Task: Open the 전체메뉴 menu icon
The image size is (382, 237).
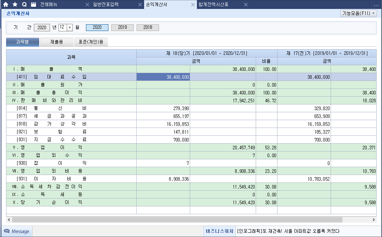Action: [x=34, y=5]
